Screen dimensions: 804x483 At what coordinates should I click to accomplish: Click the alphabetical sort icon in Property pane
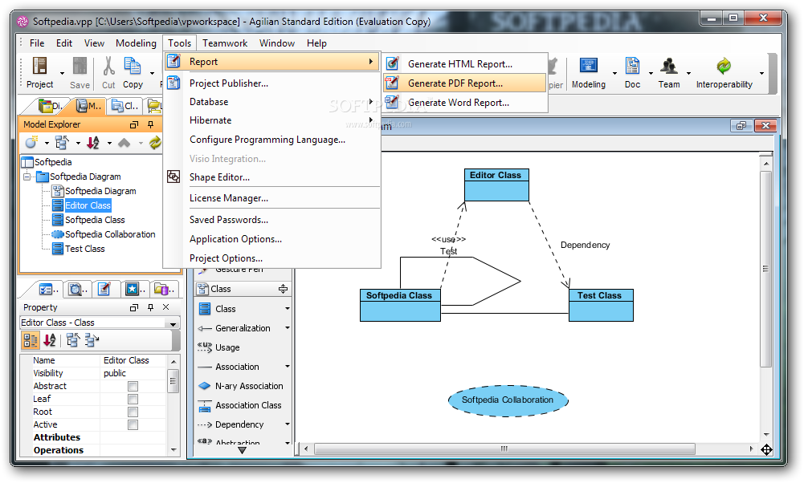[x=50, y=339]
